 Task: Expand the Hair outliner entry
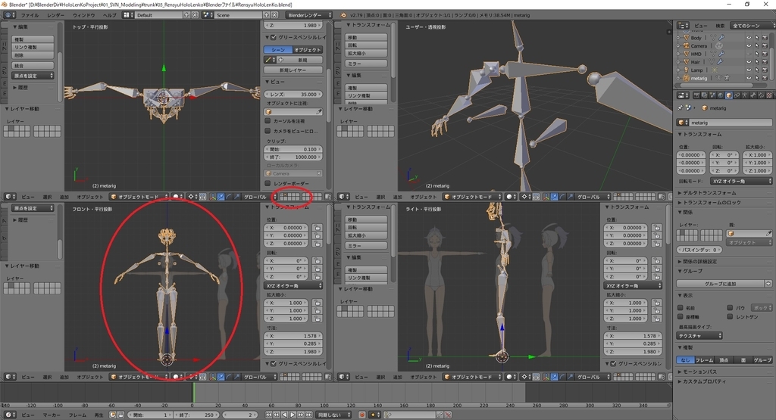coord(678,62)
